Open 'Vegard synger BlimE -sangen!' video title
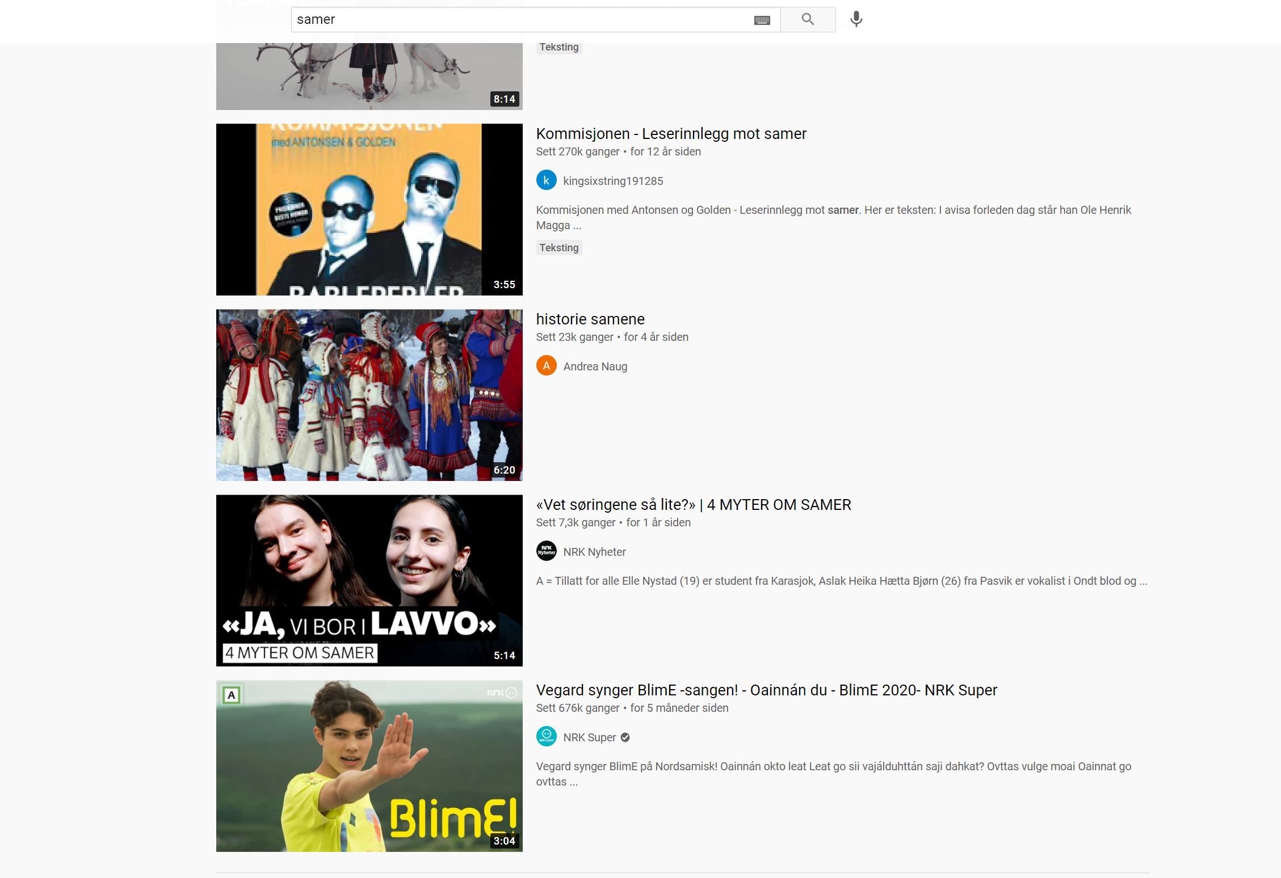 tap(766, 690)
